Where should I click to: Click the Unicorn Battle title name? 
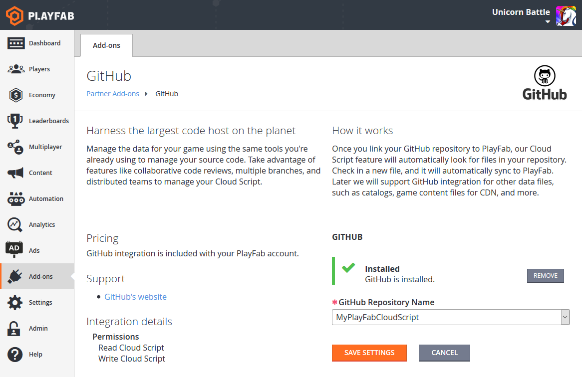(521, 12)
